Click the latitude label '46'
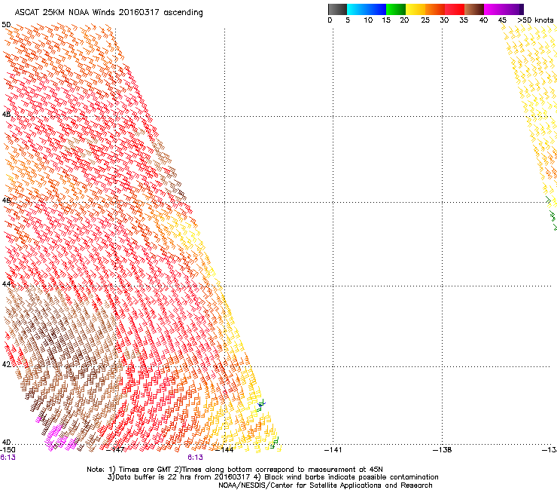 pos(6,201)
